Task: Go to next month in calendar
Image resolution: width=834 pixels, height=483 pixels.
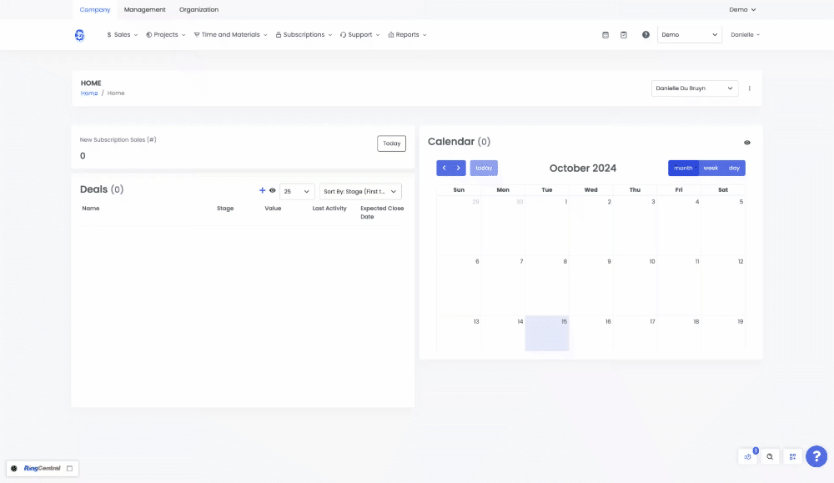Action: (x=458, y=169)
